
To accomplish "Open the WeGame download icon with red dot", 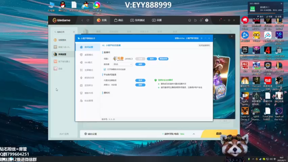I will point(201,20).
